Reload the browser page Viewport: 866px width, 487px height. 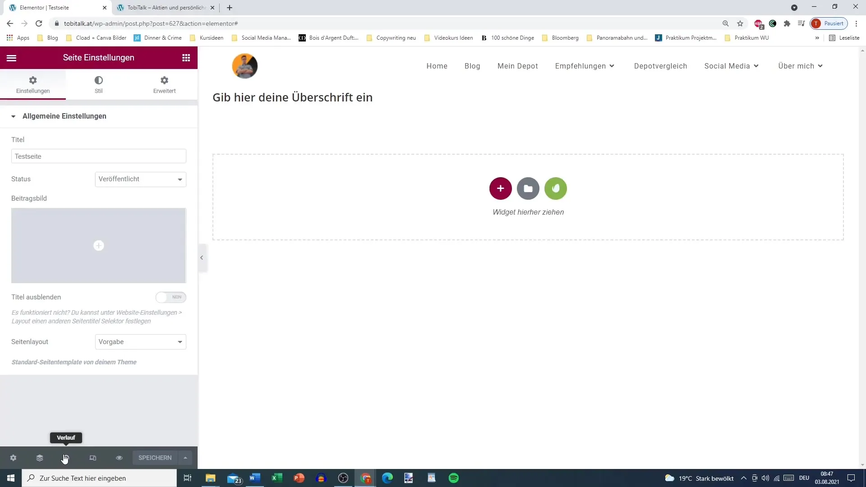39,23
